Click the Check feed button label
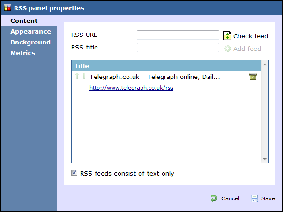283x212 pixels. click(251, 36)
